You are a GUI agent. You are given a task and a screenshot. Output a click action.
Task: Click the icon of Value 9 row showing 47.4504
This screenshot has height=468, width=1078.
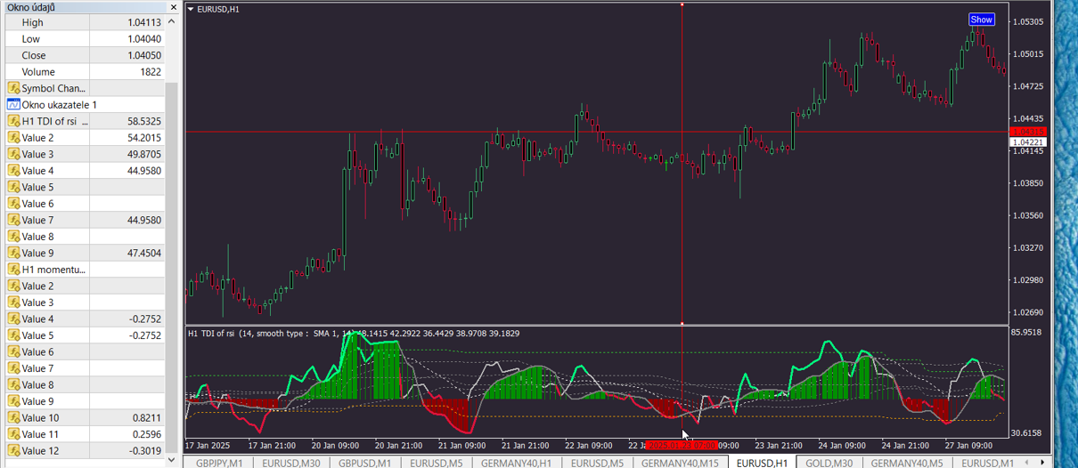(13, 253)
